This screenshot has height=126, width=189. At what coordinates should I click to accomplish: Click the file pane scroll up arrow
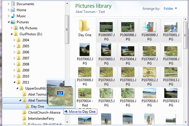(x=186, y=19)
